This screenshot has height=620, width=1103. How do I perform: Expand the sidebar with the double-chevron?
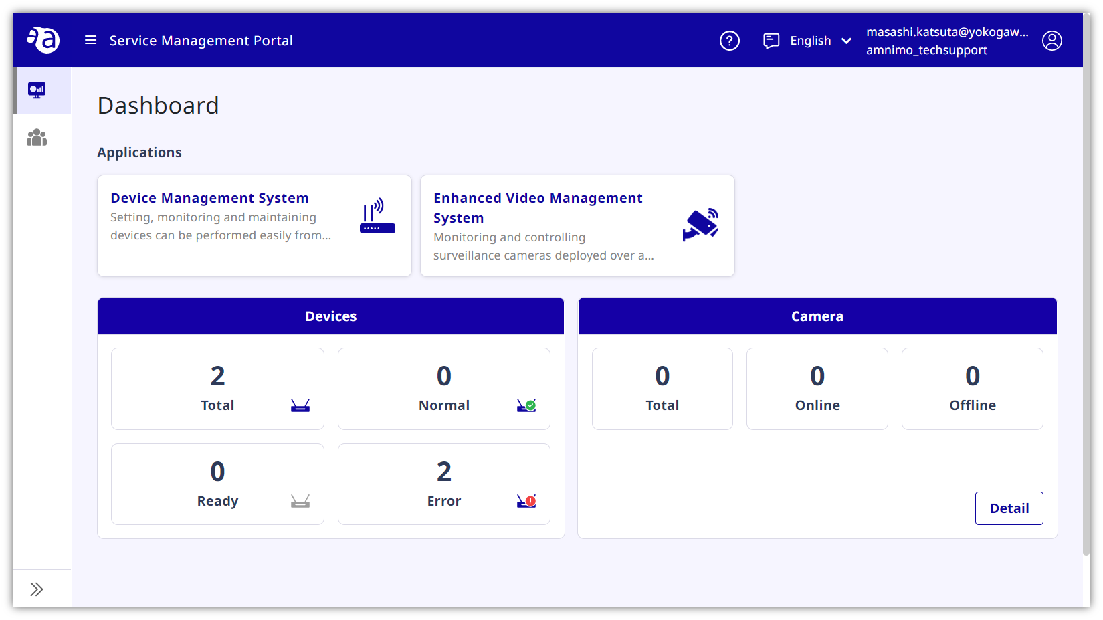click(35, 588)
